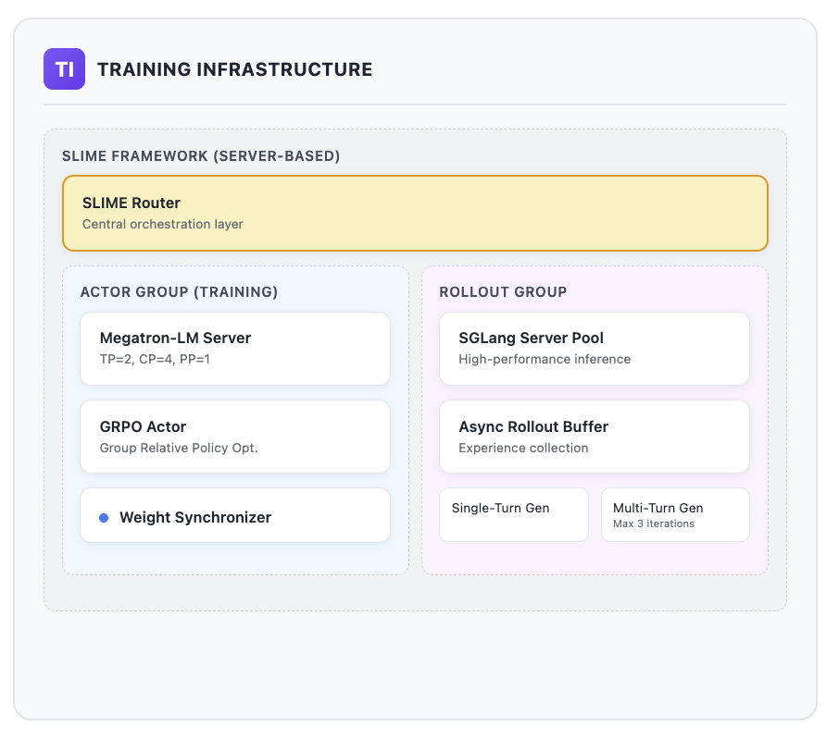
Task: Open the Megatron-LM Server component
Action: [x=235, y=348]
